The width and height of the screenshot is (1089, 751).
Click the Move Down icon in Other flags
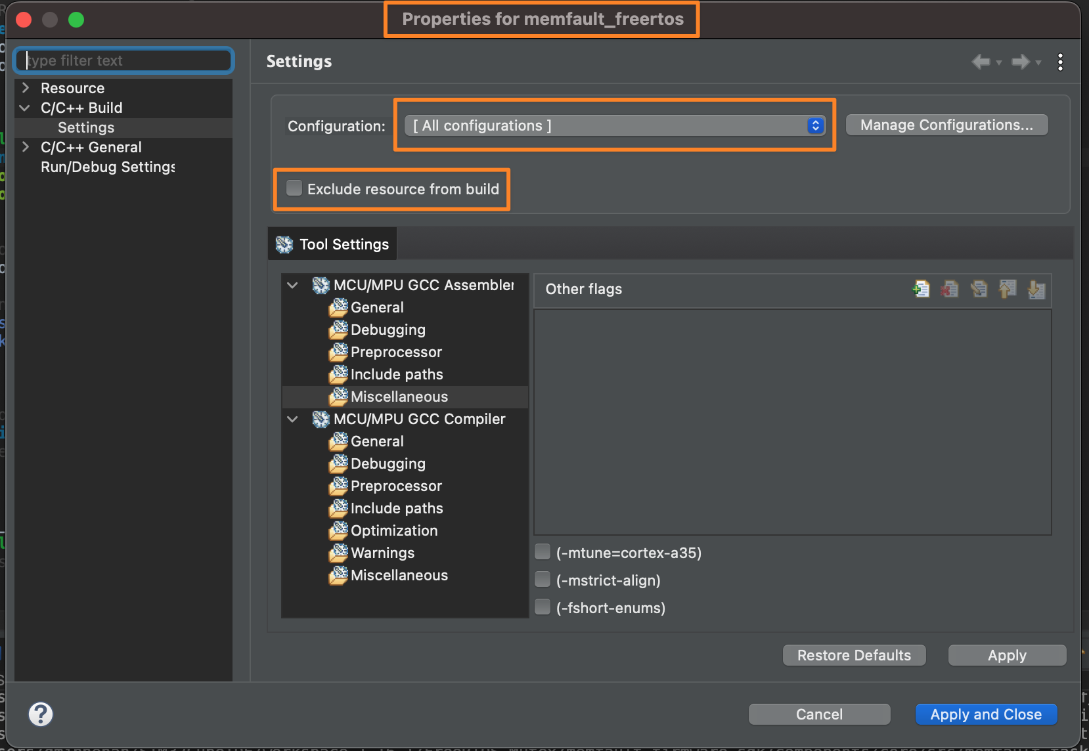tap(1036, 289)
